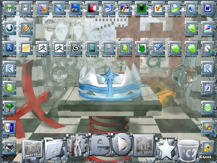The height and width of the screenshot is (163, 217).
Task: Open the Photoshop icon
Action: tap(9, 48)
